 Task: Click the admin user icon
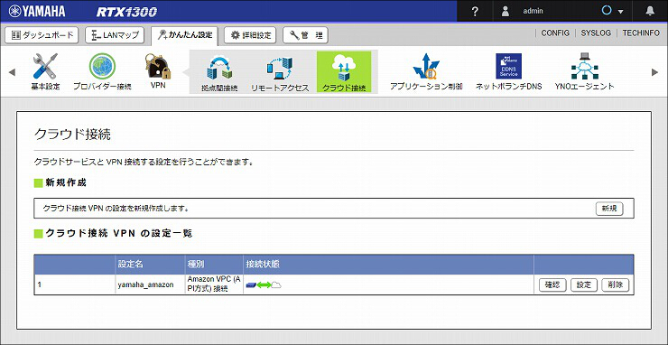pos(506,11)
